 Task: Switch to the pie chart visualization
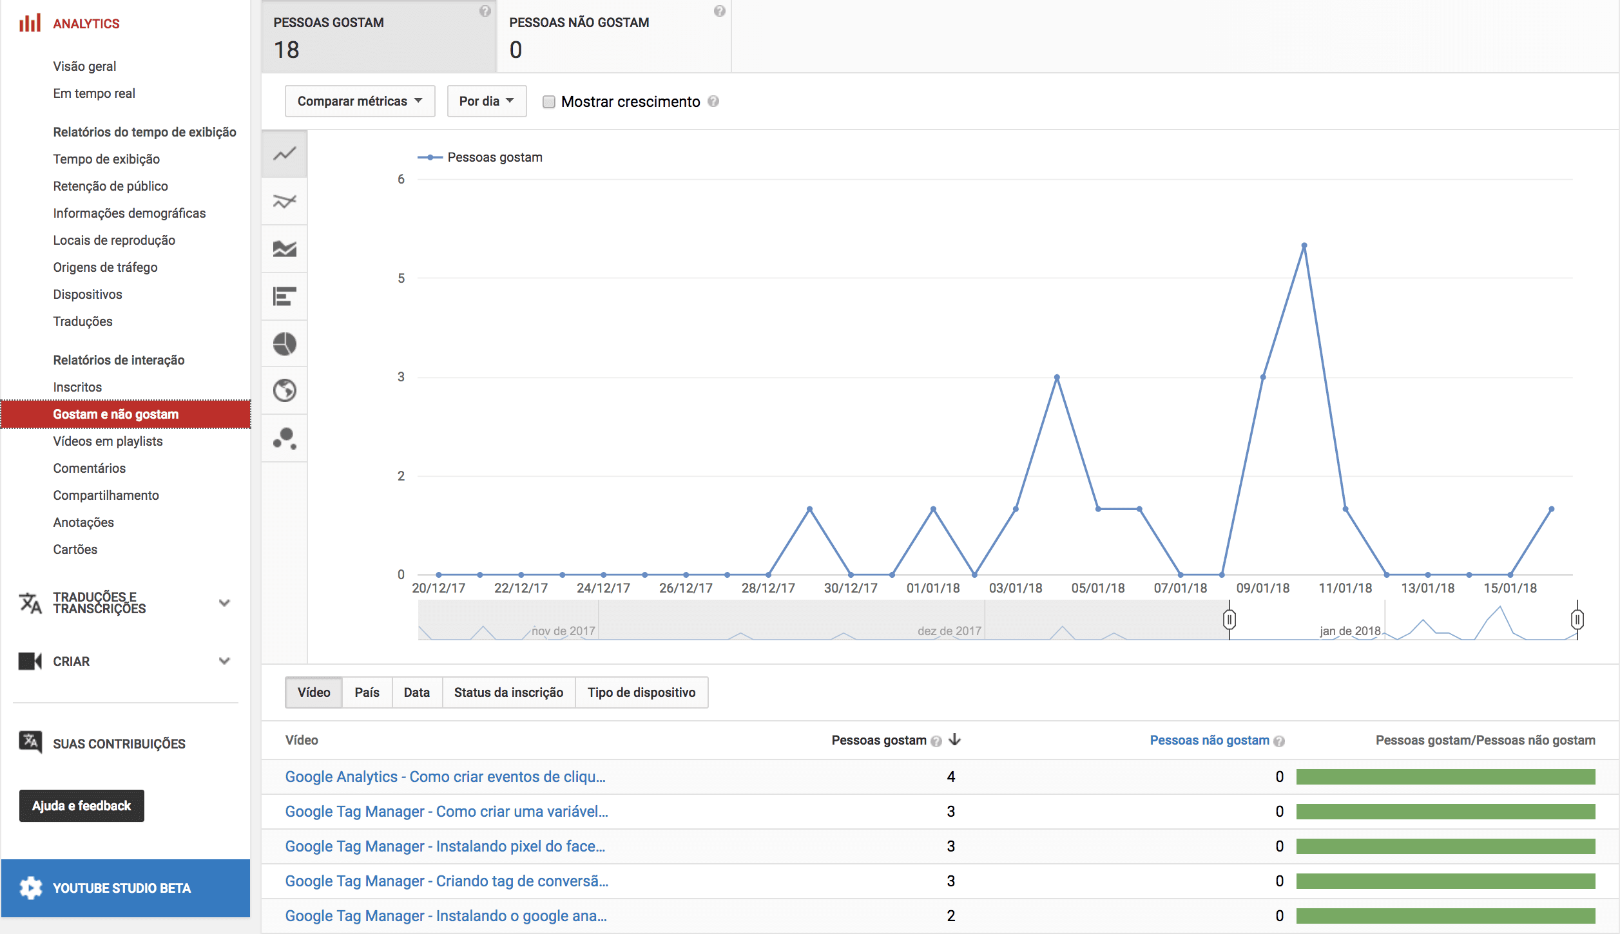(284, 343)
